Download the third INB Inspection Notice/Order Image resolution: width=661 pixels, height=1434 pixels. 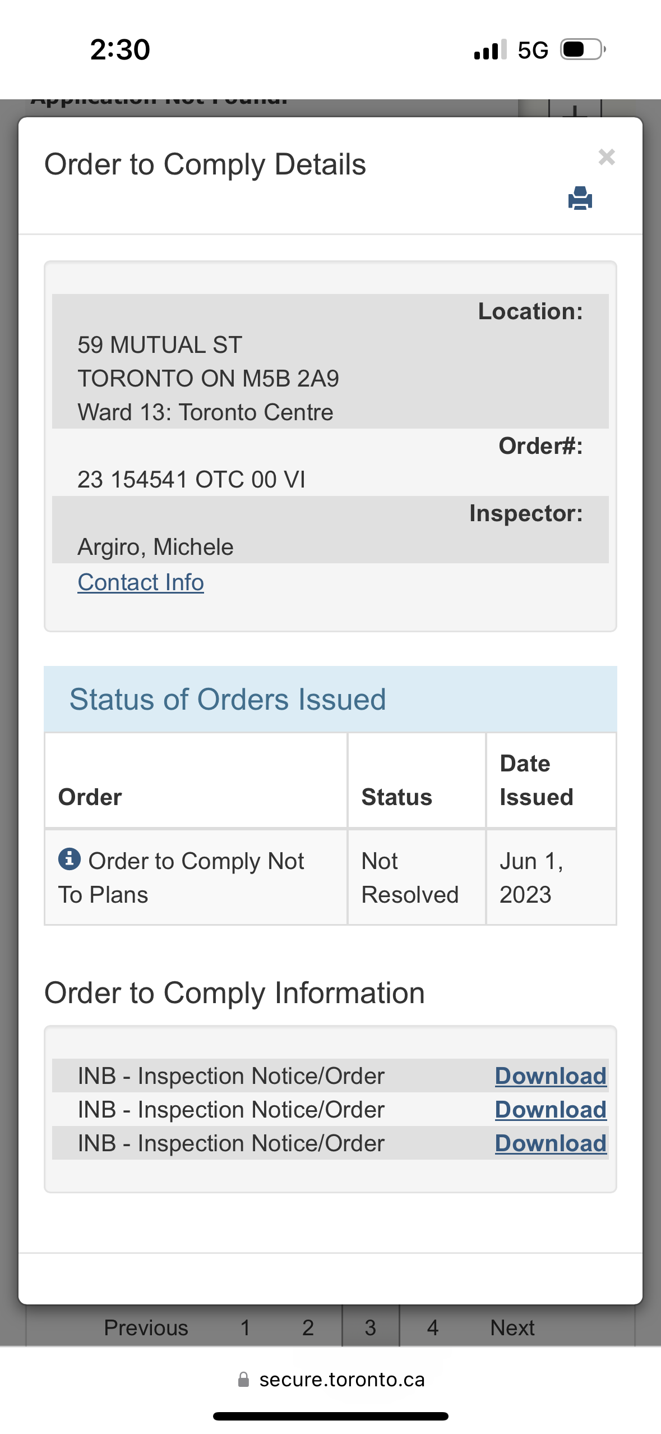tap(551, 1143)
